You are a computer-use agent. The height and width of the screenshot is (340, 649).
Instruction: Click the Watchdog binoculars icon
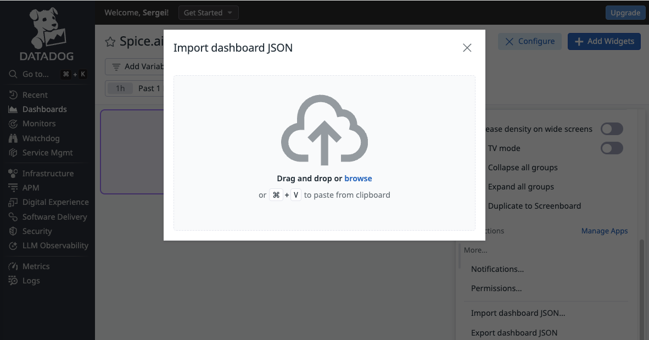pyautogui.click(x=13, y=138)
